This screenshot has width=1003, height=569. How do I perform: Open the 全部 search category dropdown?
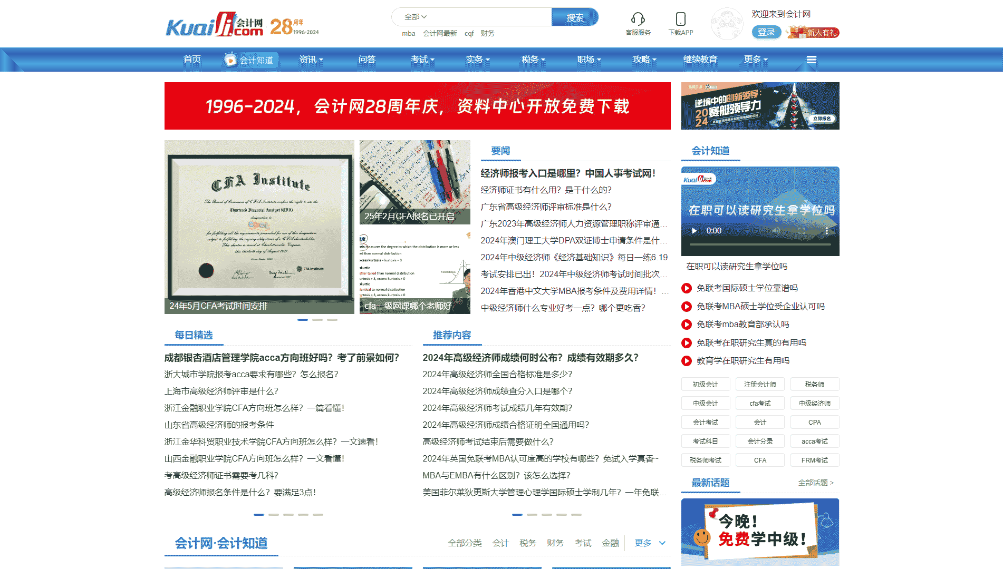(415, 17)
